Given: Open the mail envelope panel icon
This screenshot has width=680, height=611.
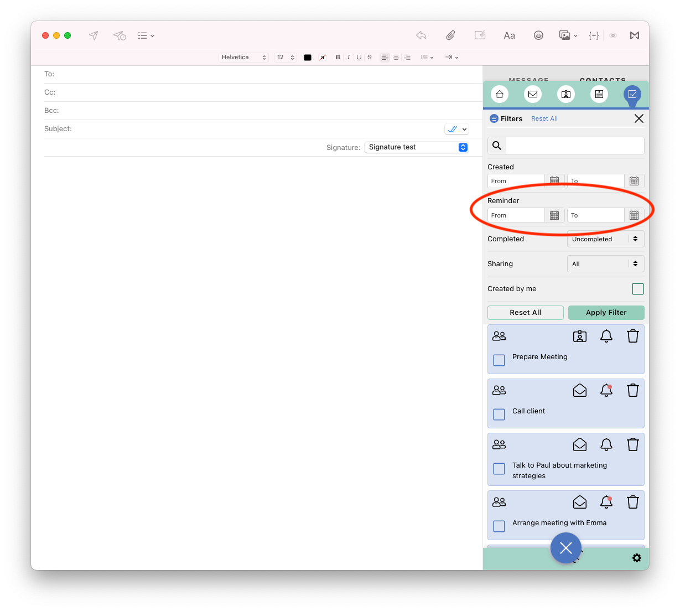Looking at the screenshot, I should point(533,94).
